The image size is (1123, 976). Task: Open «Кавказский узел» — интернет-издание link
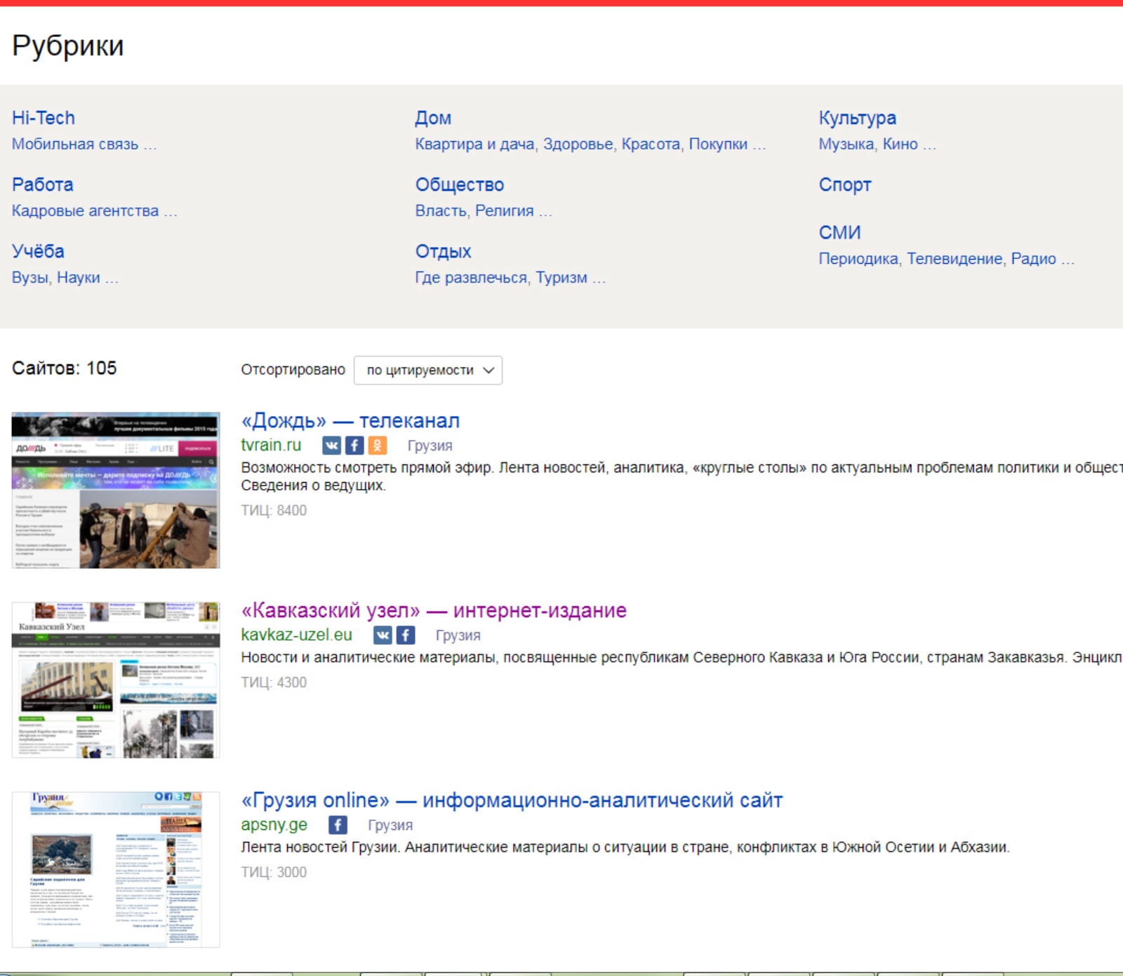pos(433,610)
